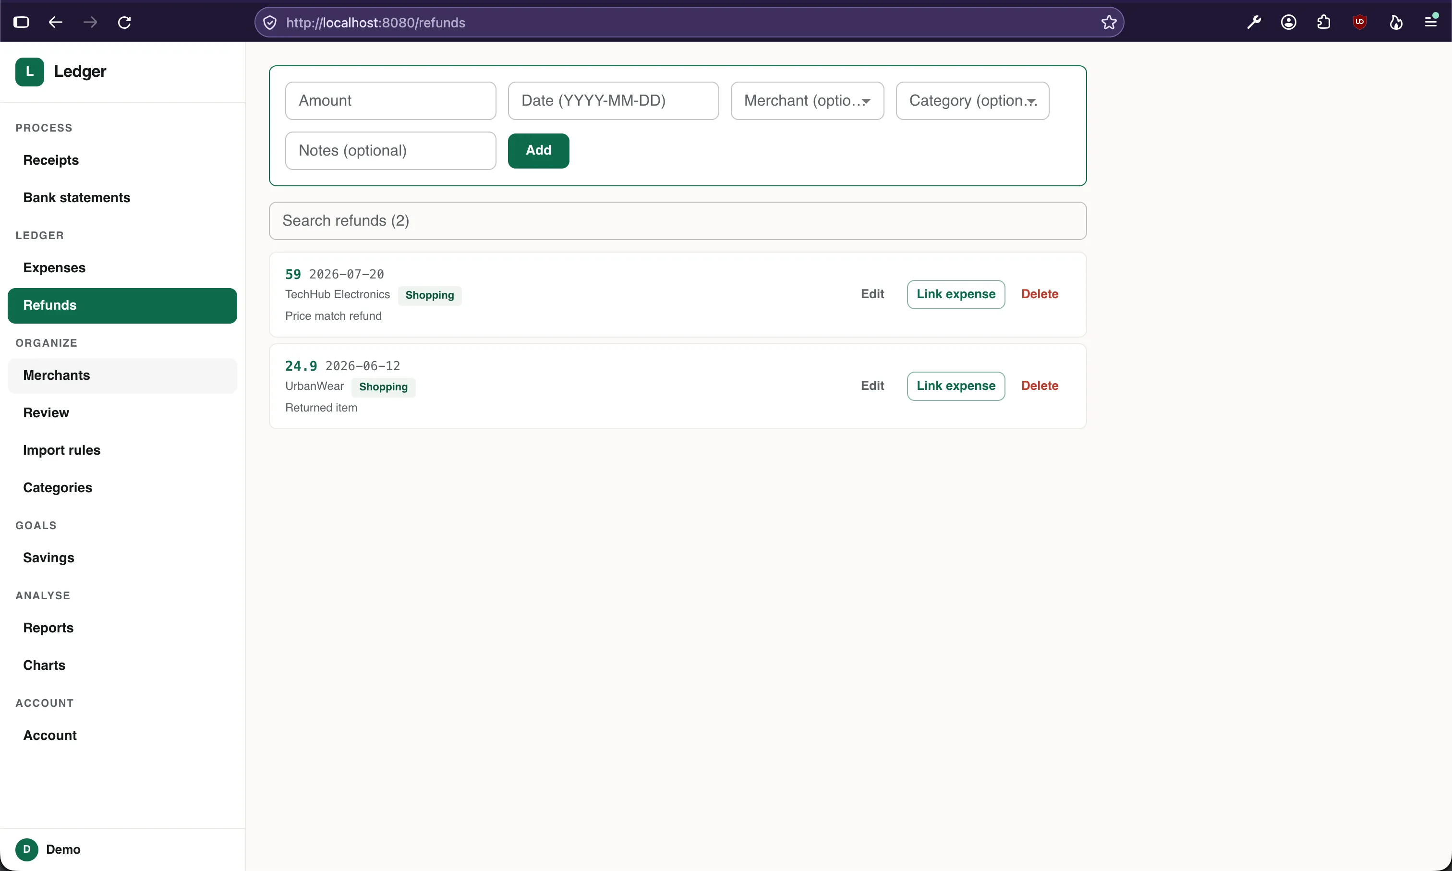Image resolution: width=1452 pixels, height=871 pixels.
Task: Open Merchants in sidebar
Action: [122, 375]
